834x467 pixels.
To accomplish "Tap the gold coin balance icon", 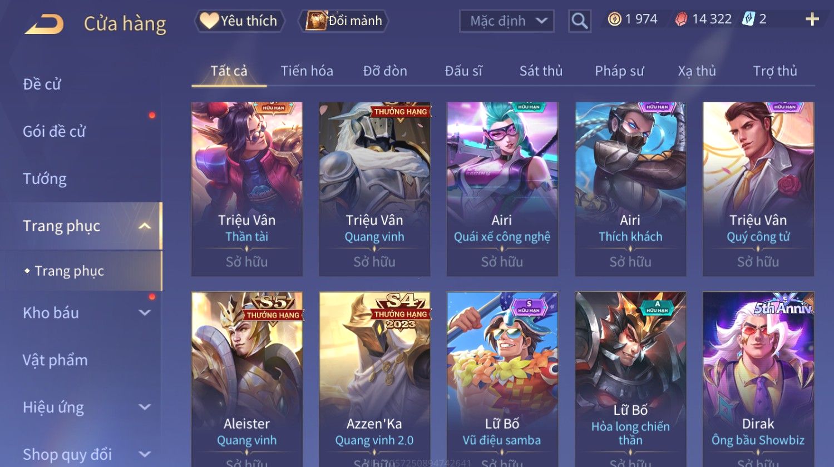I will 614,19.
